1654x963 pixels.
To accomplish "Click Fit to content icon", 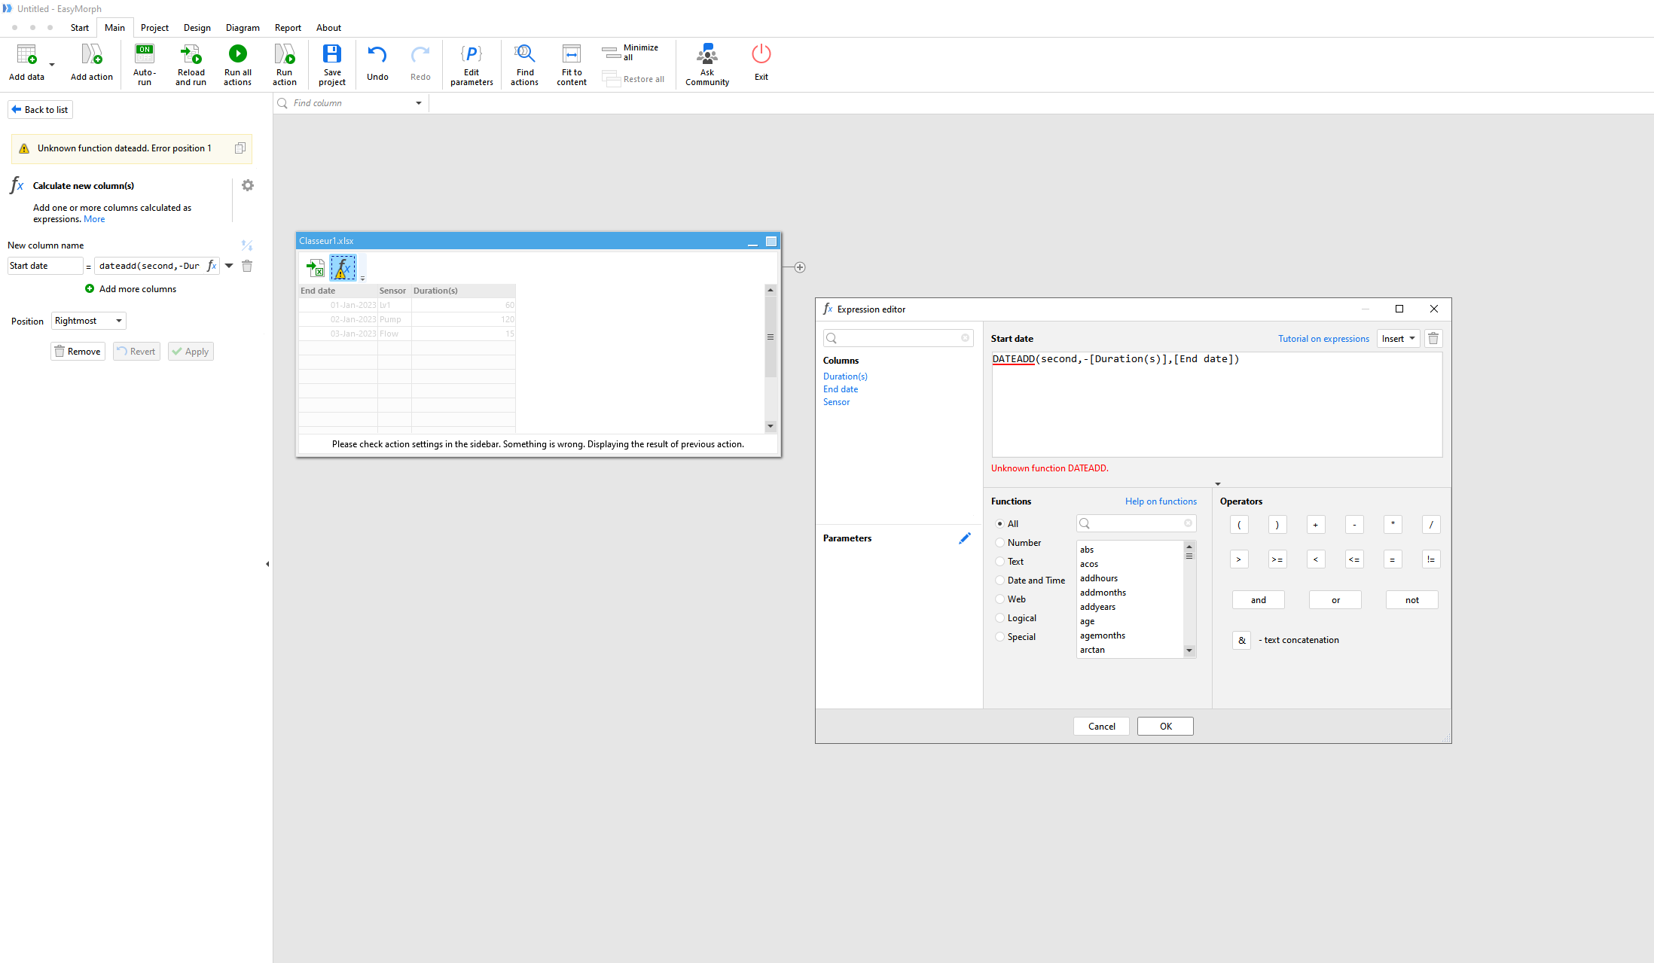I will coord(572,53).
